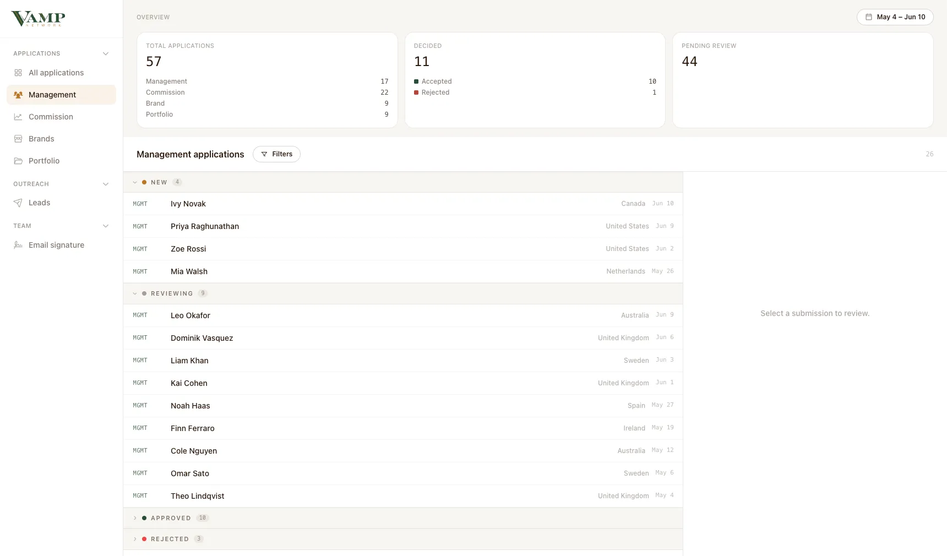Change the May 4 – Jun 10 date range
947x556 pixels.
point(895,17)
